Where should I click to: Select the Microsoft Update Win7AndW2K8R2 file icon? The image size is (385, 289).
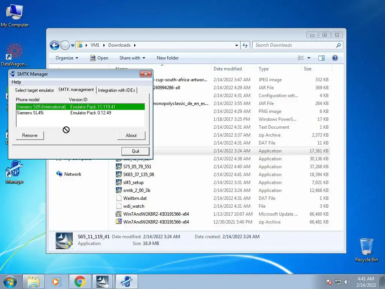[x=119, y=214]
